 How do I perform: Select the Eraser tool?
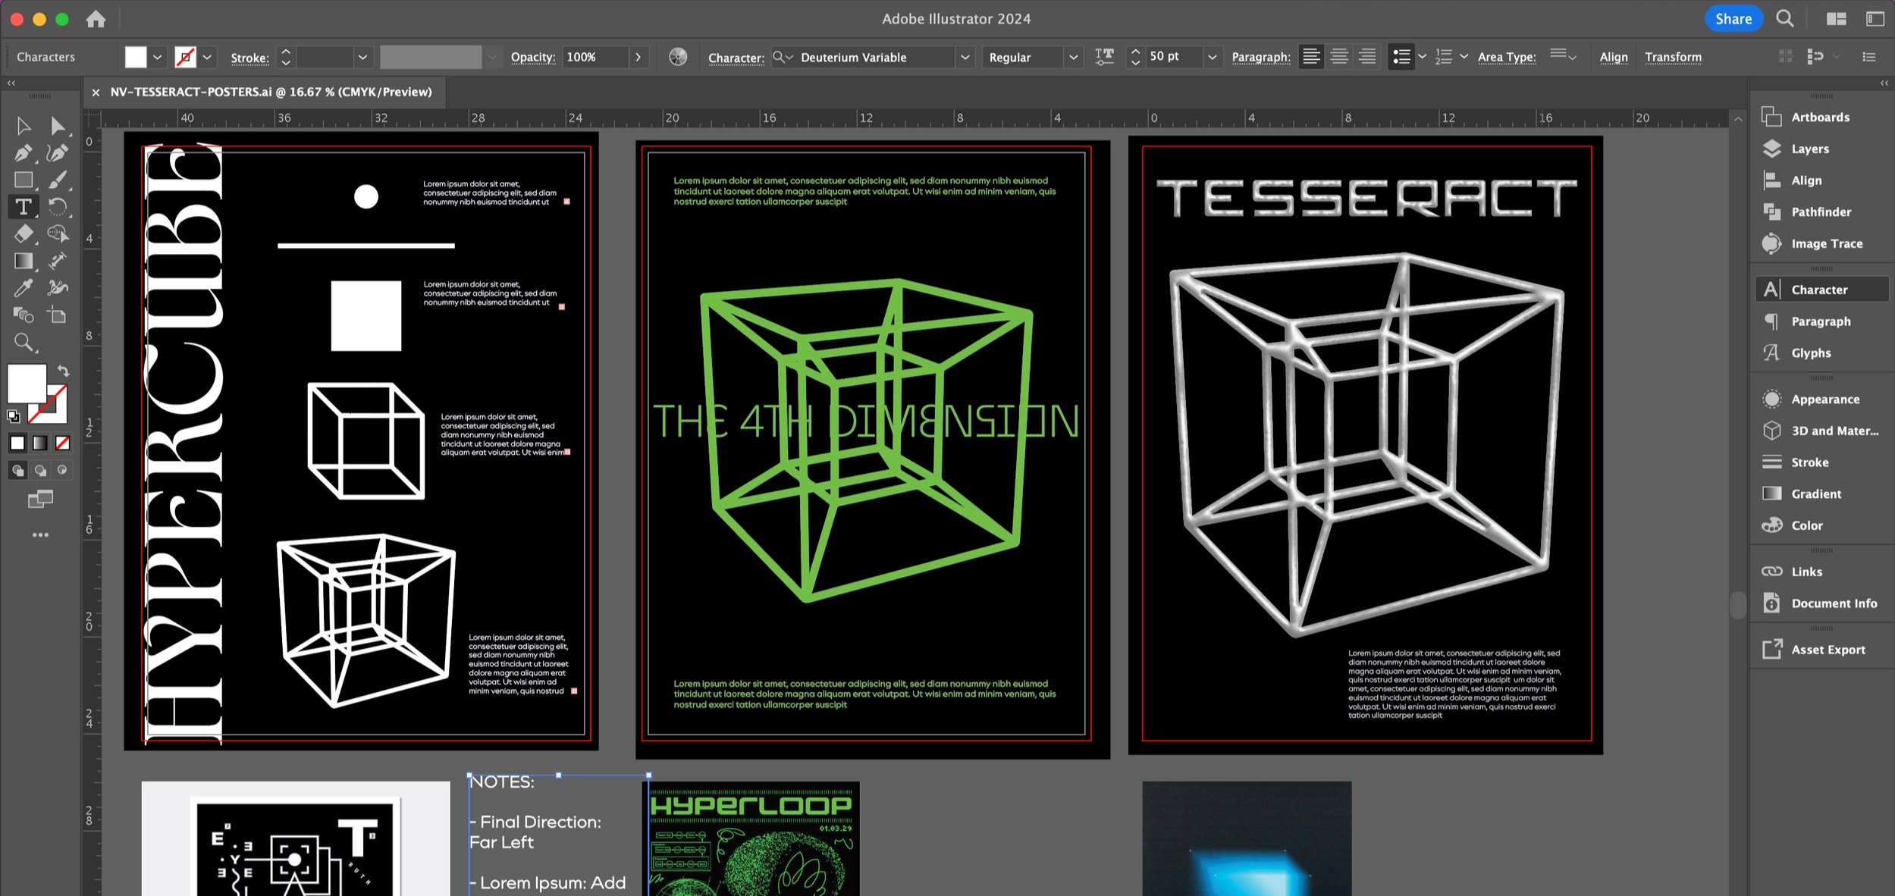click(24, 234)
